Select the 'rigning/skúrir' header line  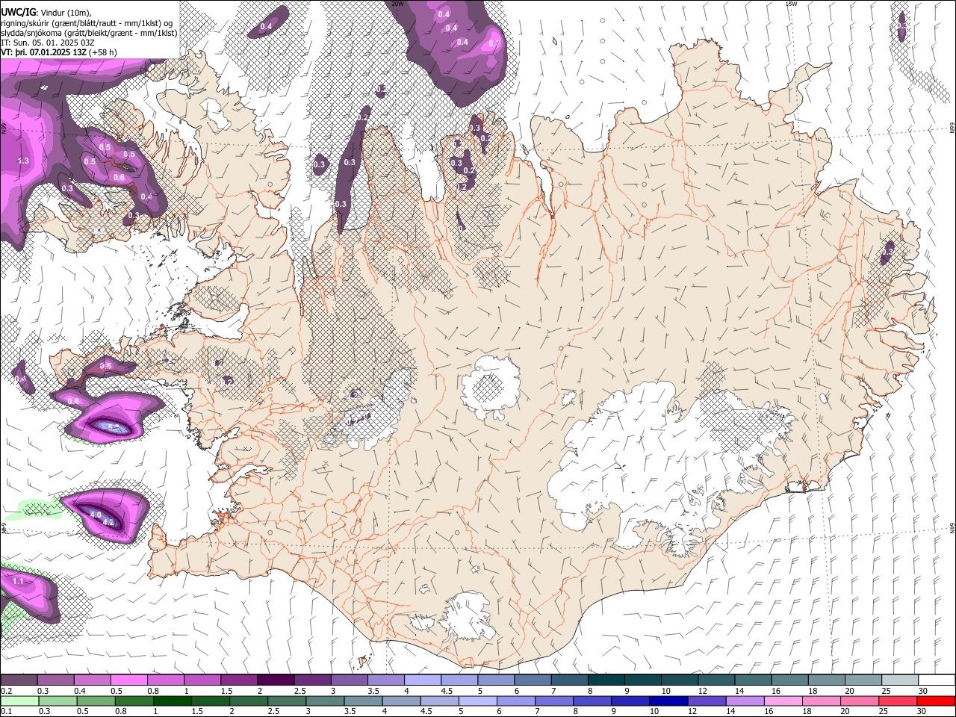tap(87, 24)
